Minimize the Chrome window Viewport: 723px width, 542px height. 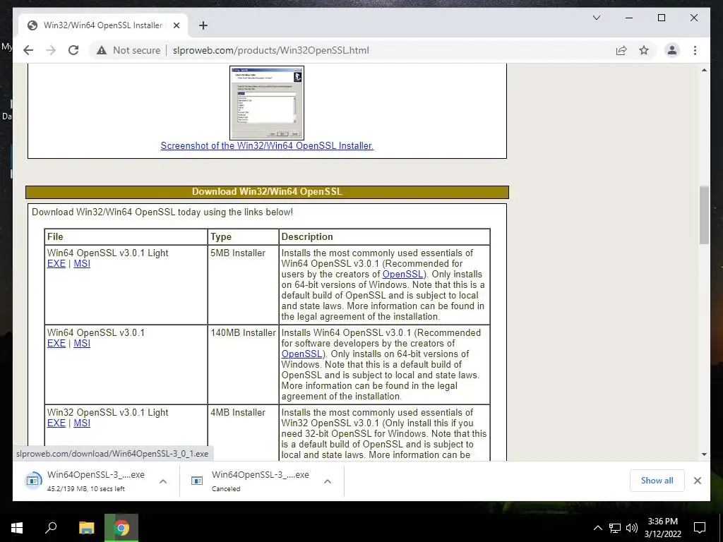(629, 18)
